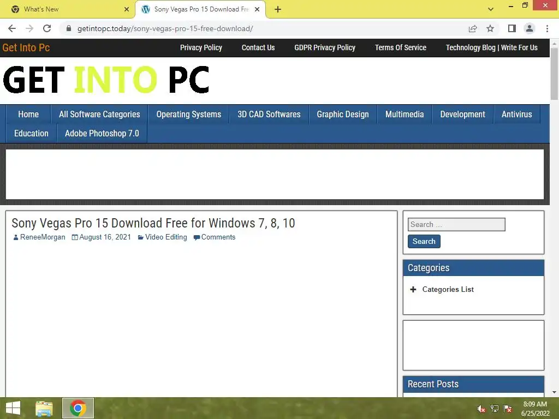This screenshot has height=419, width=559.
Task: Open the network tray icon
Action: point(495,409)
